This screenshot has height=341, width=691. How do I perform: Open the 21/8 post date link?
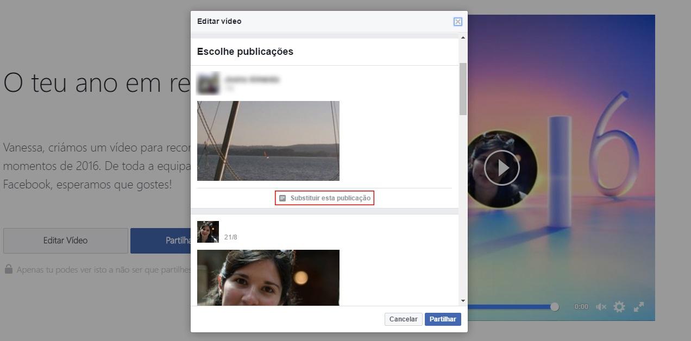230,237
